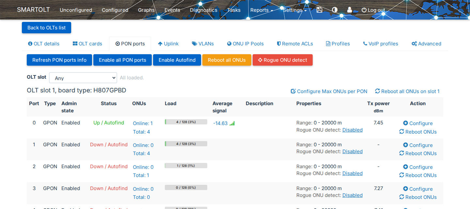
Task: Click the edit icon of Configure Max ONUs per PON
Action: pyautogui.click(x=293, y=91)
